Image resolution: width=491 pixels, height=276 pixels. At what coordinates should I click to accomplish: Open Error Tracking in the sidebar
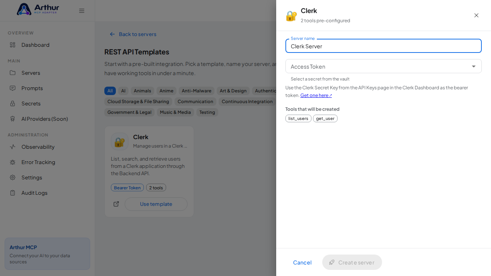47,162
